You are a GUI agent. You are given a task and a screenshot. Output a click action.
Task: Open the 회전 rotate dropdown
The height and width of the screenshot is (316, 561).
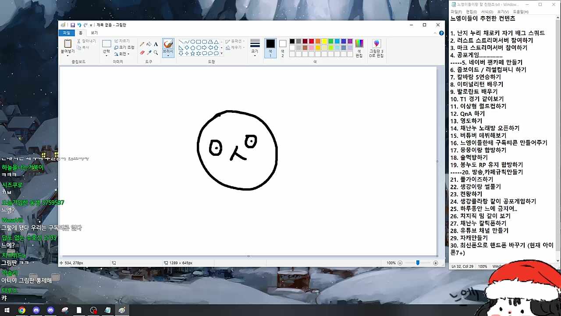tap(122, 54)
